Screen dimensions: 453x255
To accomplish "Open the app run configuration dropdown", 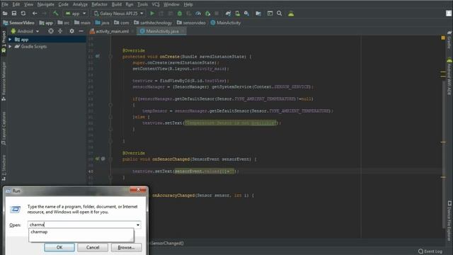I will pyautogui.click(x=76, y=13).
